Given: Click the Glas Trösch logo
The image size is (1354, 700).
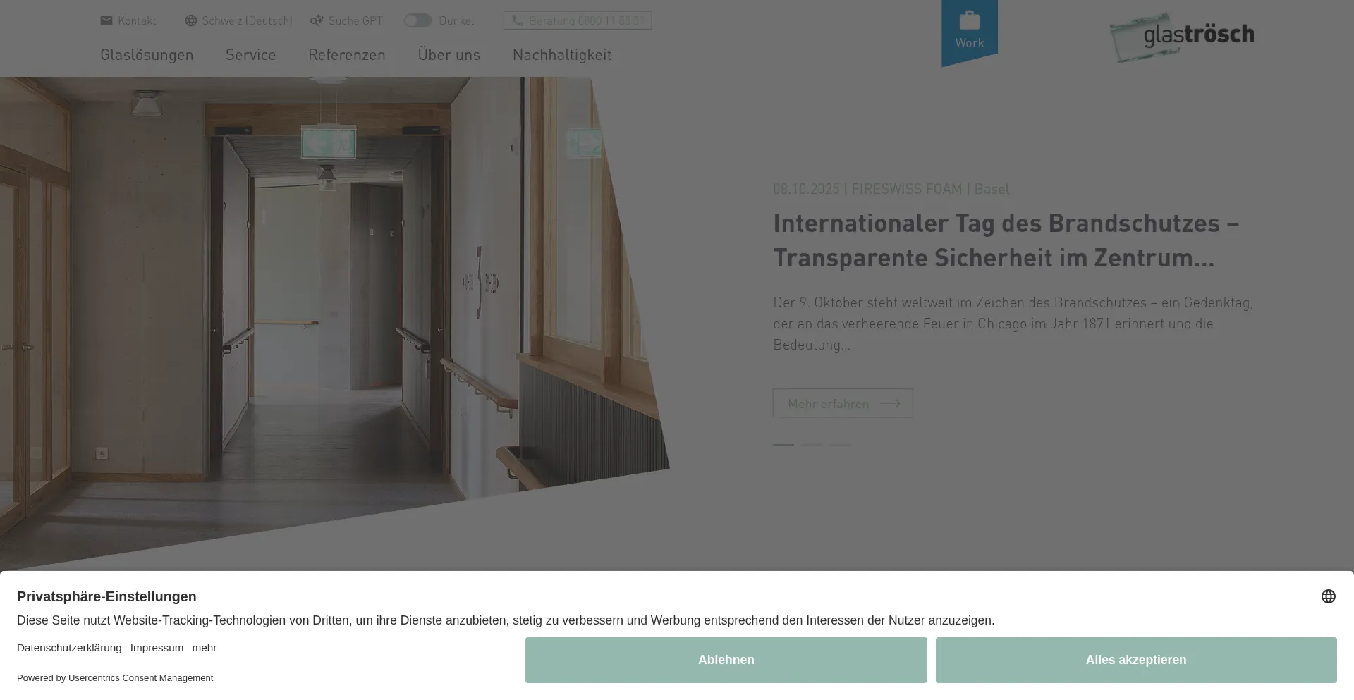Looking at the screenshot, I should (1182, 37).
